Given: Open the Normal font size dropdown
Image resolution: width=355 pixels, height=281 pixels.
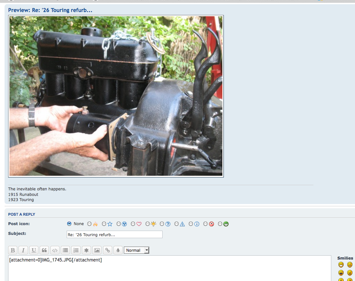Looking at the screenshot, I should 137,250.
